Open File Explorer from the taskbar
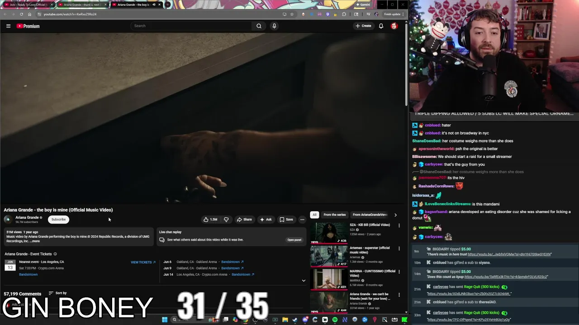The height and width of the screenshot is (325, 579). point(285,320)
